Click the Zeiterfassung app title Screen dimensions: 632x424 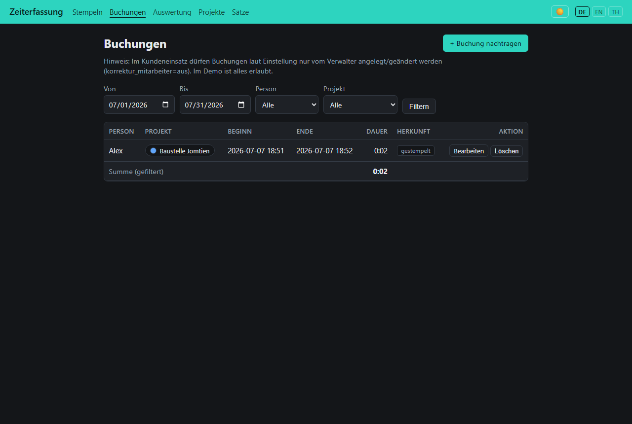[x=36, y=12]
